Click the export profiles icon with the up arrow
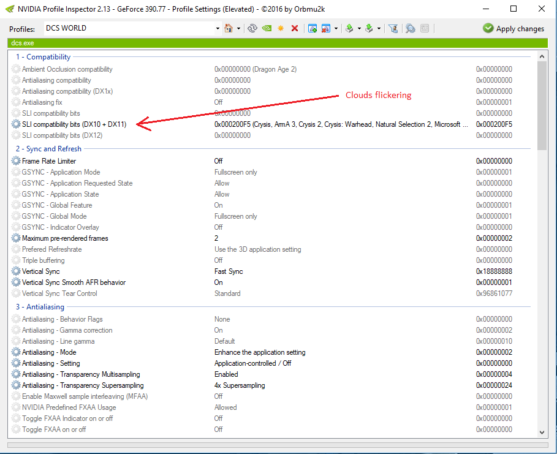Screen dimensions: 557x454 click(x=349, y=28)
